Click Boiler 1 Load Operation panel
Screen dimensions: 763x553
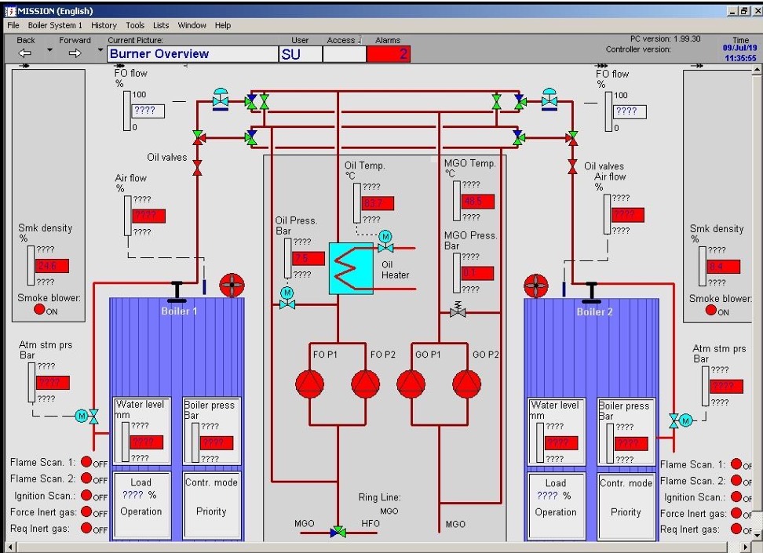coord(141,505)
